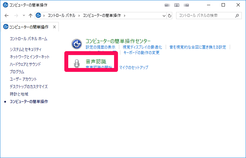Screen dimensions: 246x158
Task: Click title bar layout icon with centered box
Action: 177,5
